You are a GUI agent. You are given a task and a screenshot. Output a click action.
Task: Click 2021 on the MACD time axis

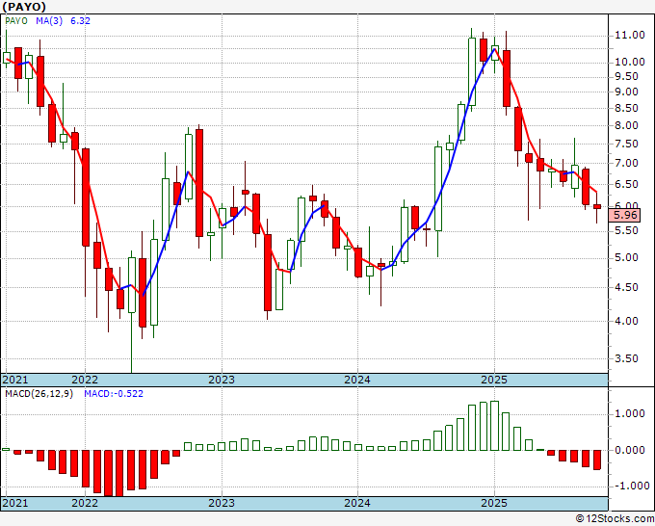(14, 503)
